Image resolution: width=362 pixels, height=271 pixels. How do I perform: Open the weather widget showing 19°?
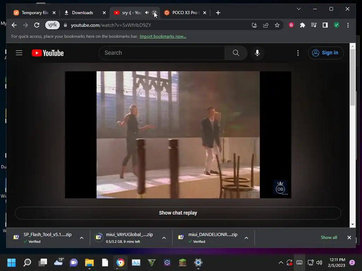coord(59,262)
